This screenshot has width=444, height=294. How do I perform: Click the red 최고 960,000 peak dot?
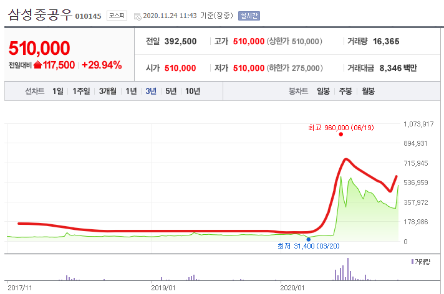(x=341, y=135)
